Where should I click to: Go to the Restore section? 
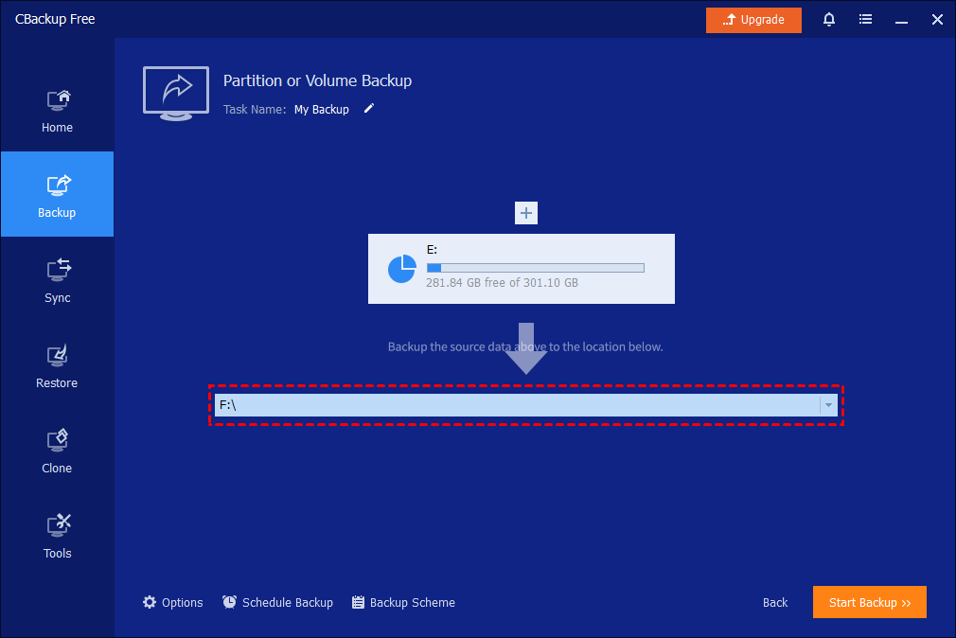tap(57, 365)
